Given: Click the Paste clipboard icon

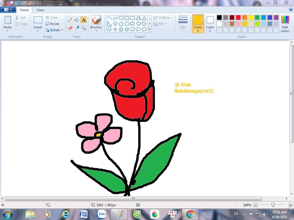Looking at the screenshot, I should [8, 20].
